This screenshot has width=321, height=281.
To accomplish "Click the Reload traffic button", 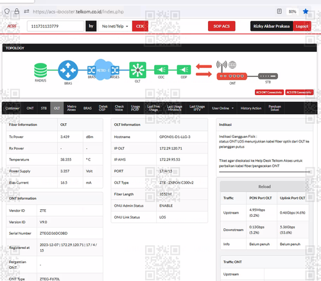I will 265,187.
